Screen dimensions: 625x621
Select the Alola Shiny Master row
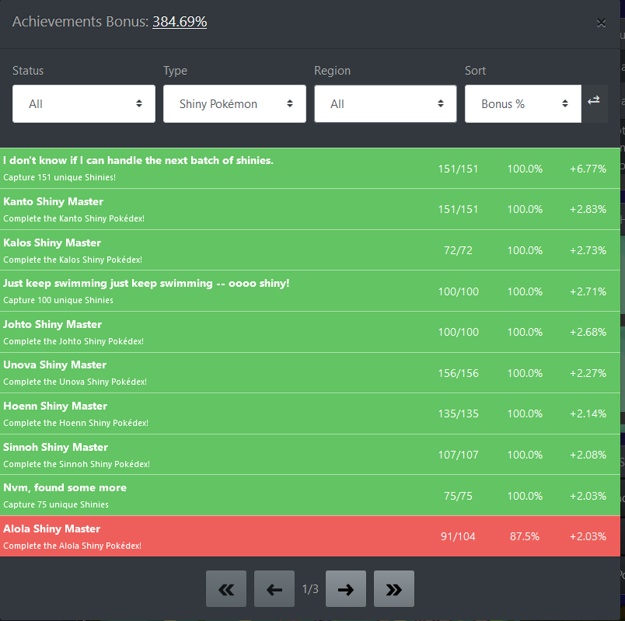click(x=52, y=529)
